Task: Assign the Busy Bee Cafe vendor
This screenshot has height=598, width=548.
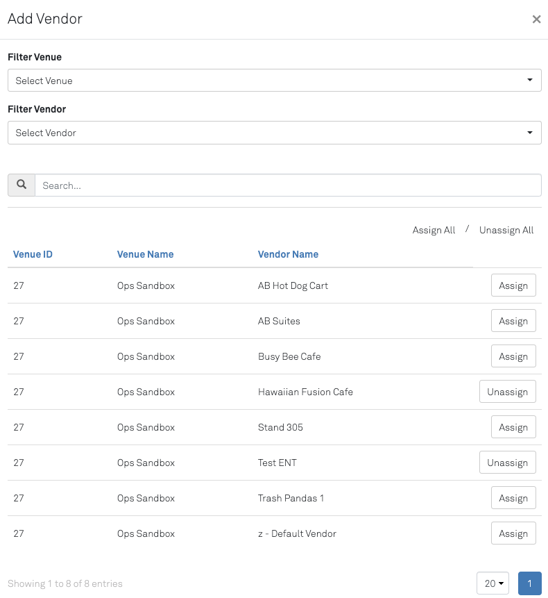Action: point(513,356)
